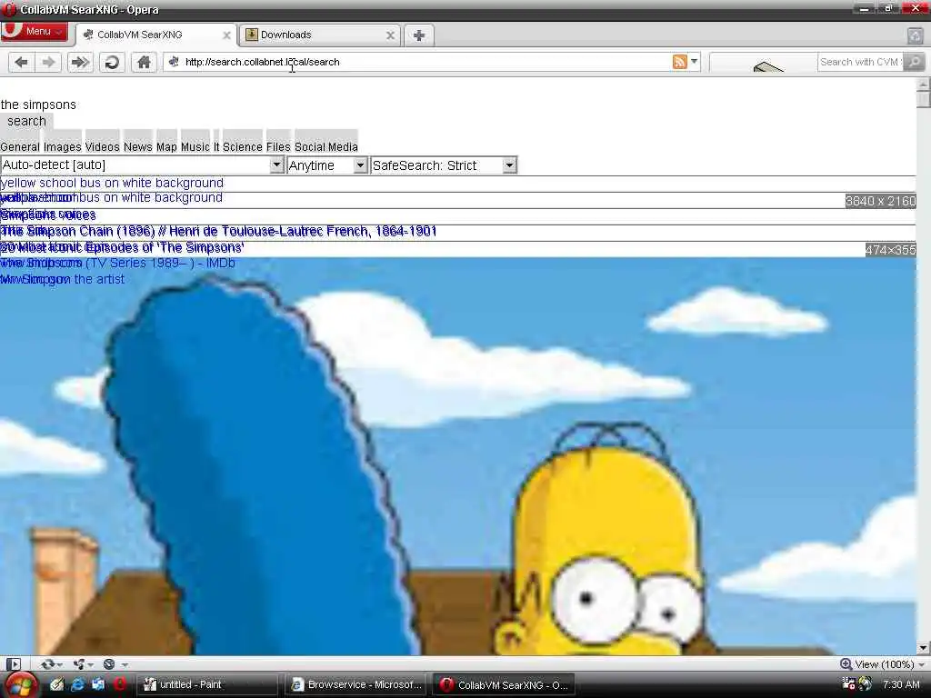Screen dimensions: 931x698
Task: Select the Files category
Action: click(278, 146)
